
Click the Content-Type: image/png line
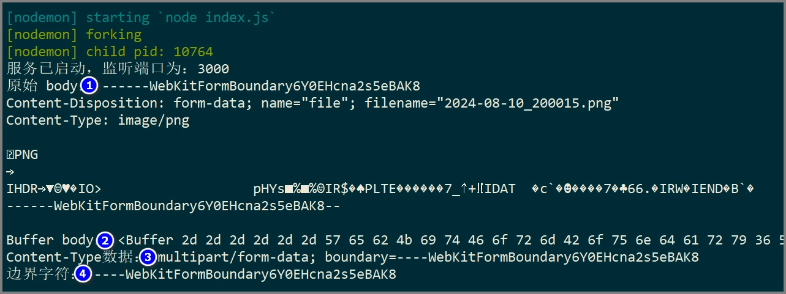98,120
